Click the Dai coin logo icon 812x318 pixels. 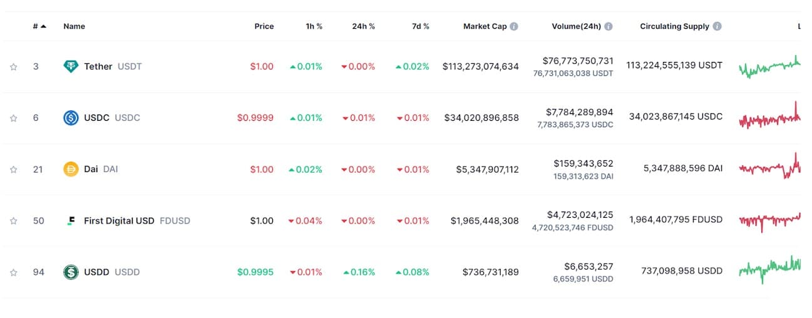[71, 169]
